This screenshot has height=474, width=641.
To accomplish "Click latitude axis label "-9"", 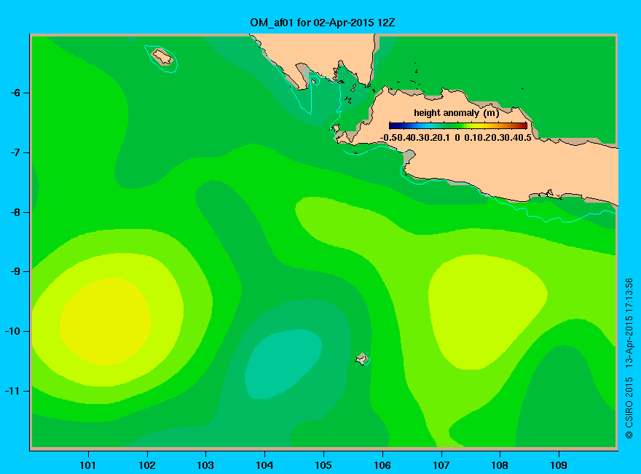I will click(15, 272).
